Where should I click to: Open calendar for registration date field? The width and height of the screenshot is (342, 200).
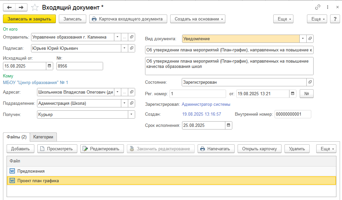[292, 94]
